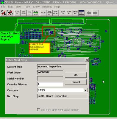Click the Quantity Affected input field

(50, 84)
